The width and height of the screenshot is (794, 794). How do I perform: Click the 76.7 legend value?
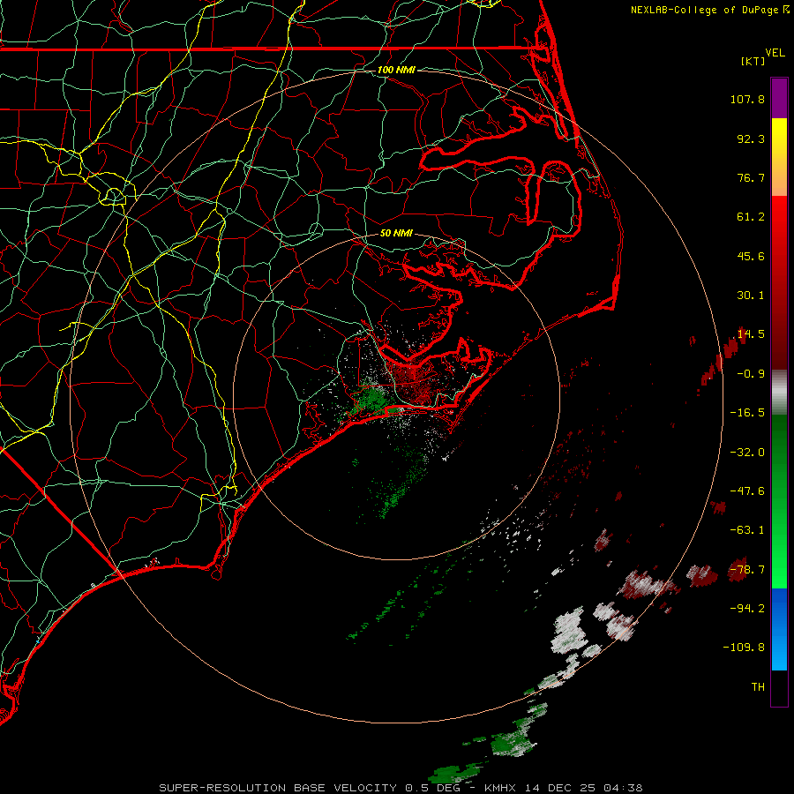click(x=751, y=177)
